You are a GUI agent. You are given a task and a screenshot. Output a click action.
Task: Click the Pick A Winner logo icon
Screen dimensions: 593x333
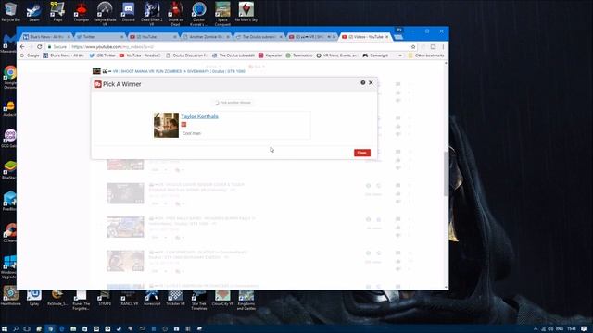pos(97,84)
